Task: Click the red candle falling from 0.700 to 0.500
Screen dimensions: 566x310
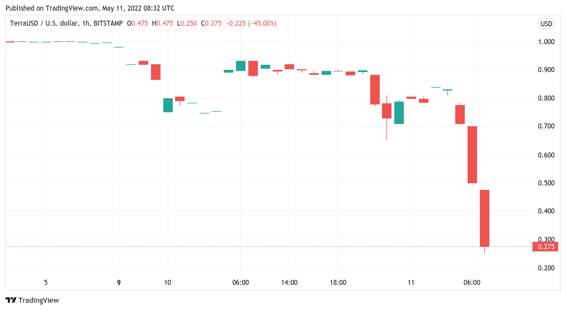Action: coord(472,155)
